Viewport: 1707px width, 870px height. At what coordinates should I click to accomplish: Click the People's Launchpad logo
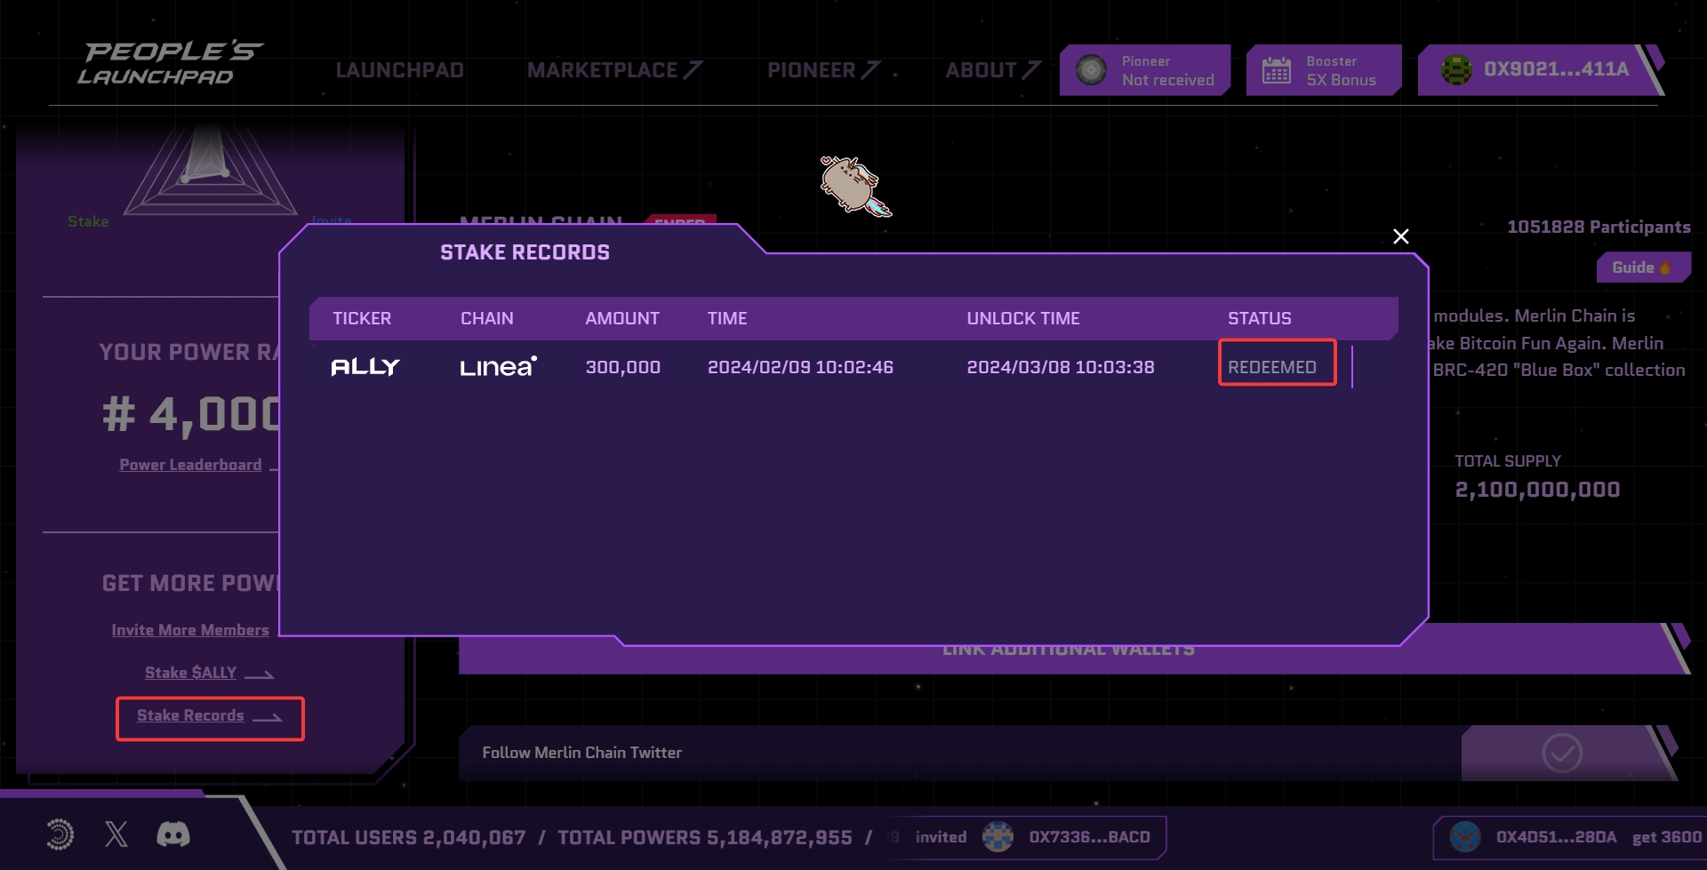(170, 64)
